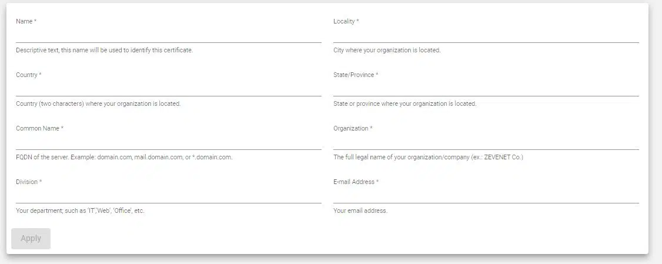Click the 'E-mail Address *' label

tap(356, 182)
